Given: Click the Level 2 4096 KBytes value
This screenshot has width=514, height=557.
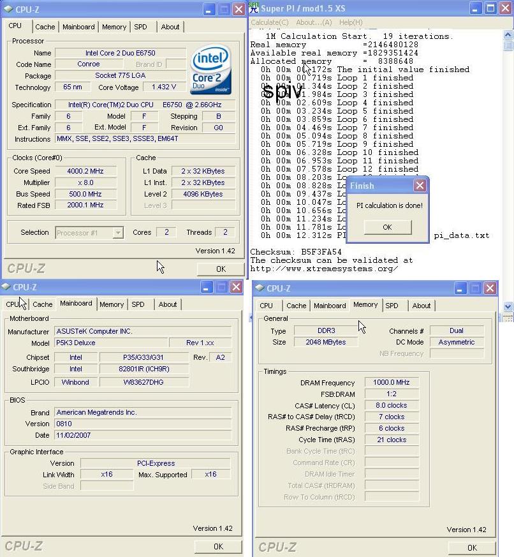Looking at the screenshot, I should [203, 195].
